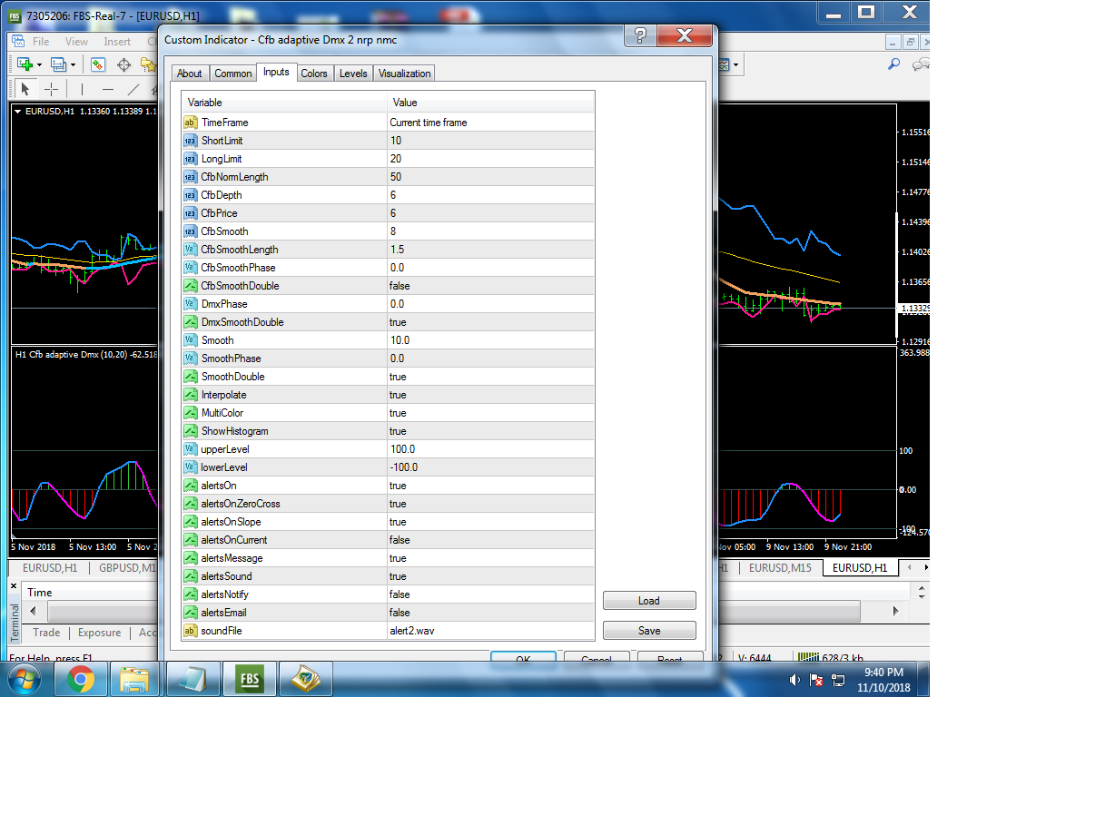Click the upperLevel value field 100.0
Screen dimensions: 1115x835
click(x=490, y=449)
